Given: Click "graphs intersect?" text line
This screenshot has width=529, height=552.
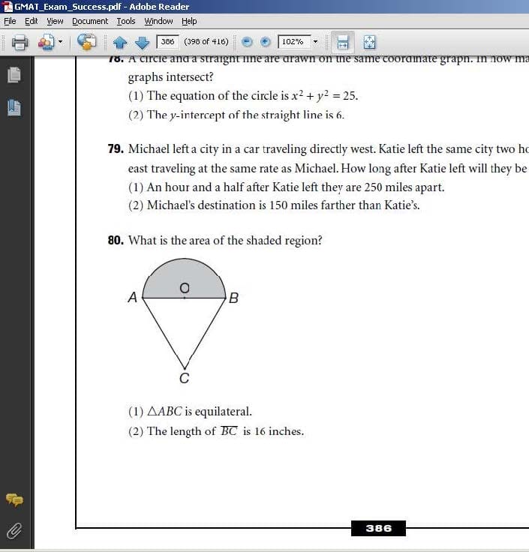Looking at the screenshot, I should 171,76.
